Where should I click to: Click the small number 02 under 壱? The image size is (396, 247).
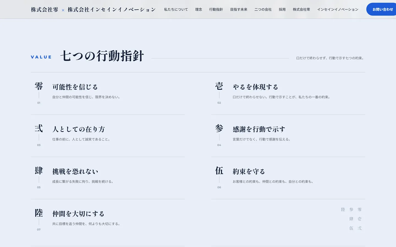pyautogui.click(x=219, y=103)
